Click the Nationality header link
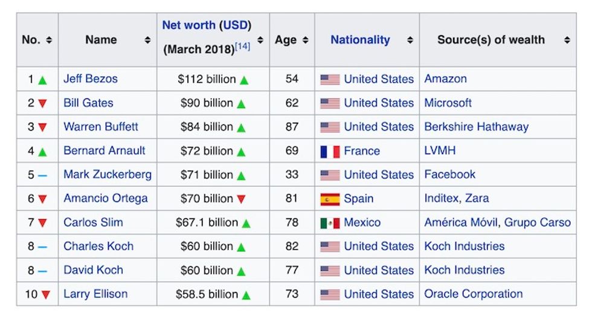 pyautogui.click(x=360, y=40)
